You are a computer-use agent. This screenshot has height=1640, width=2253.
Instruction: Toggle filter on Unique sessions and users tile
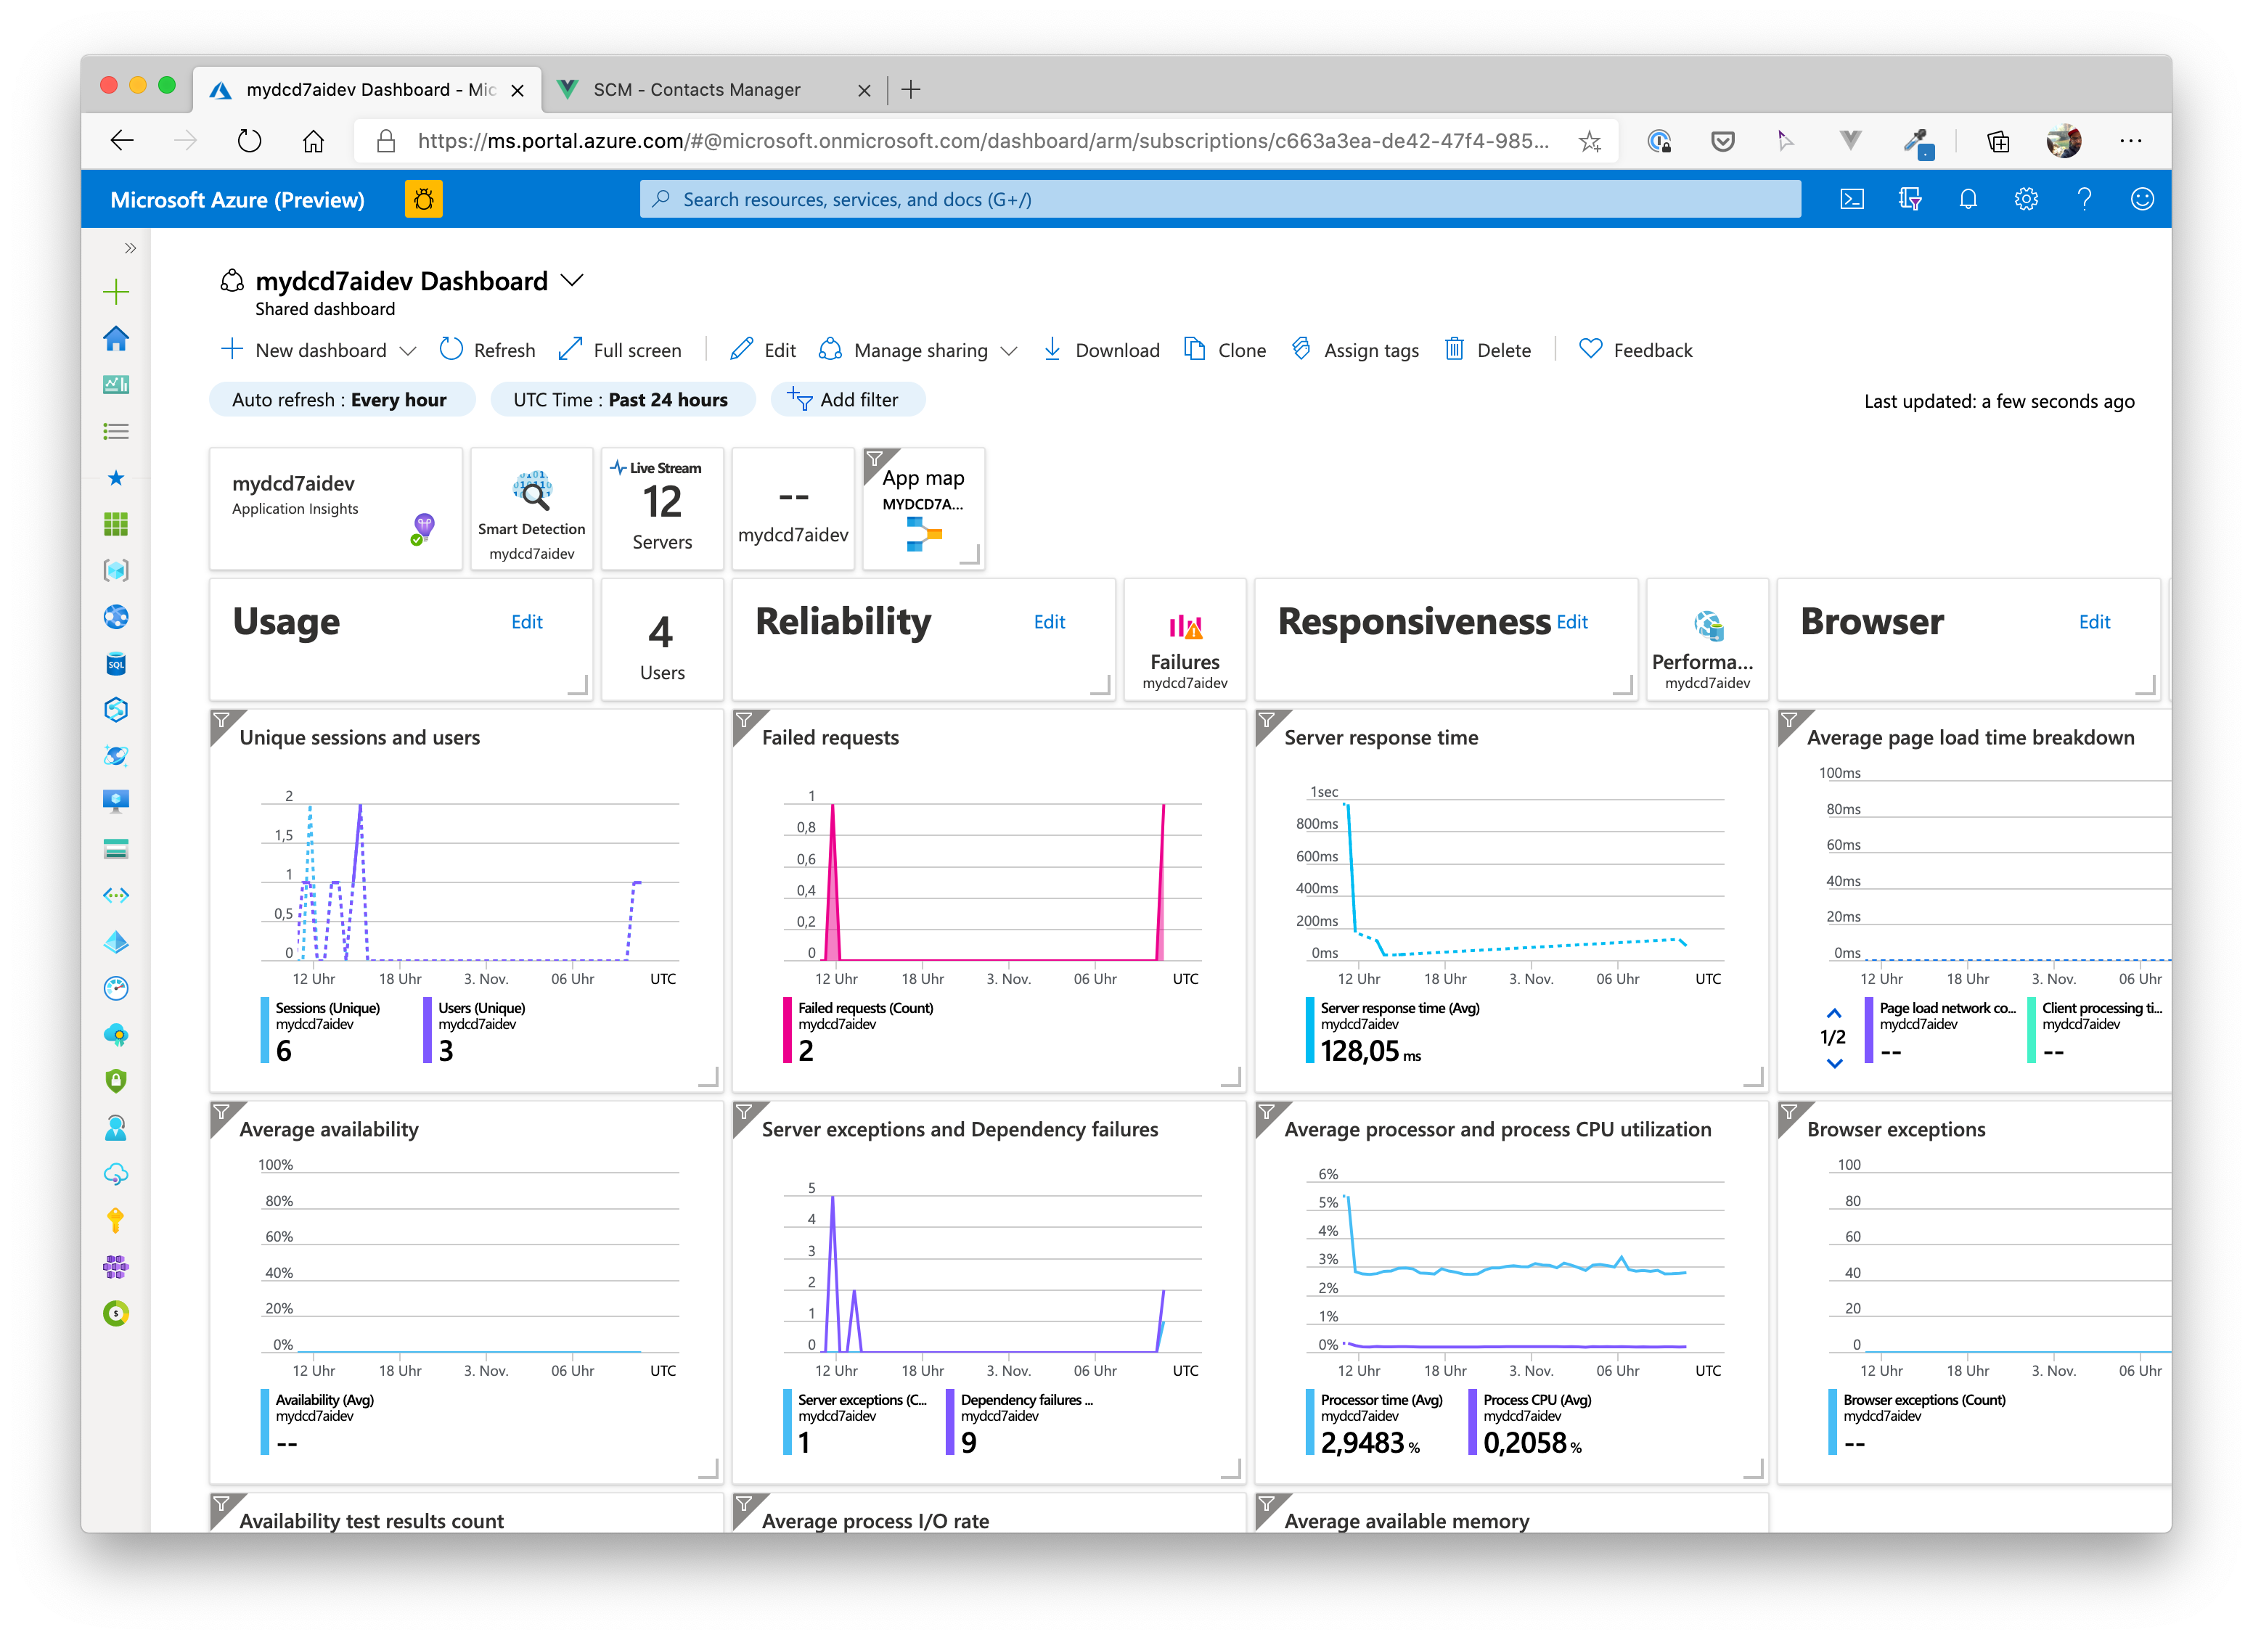click(221, 720)
